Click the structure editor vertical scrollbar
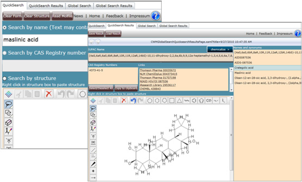The image size is (302, 182). click(232, 136)
